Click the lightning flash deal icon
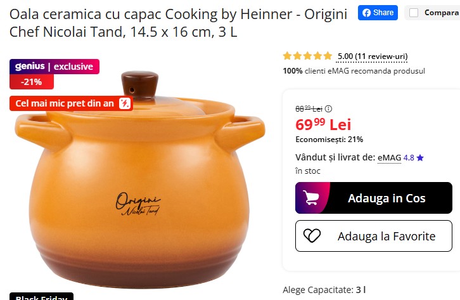The width and height of the screenshot is (460, 300). click(x=124, y=103)
